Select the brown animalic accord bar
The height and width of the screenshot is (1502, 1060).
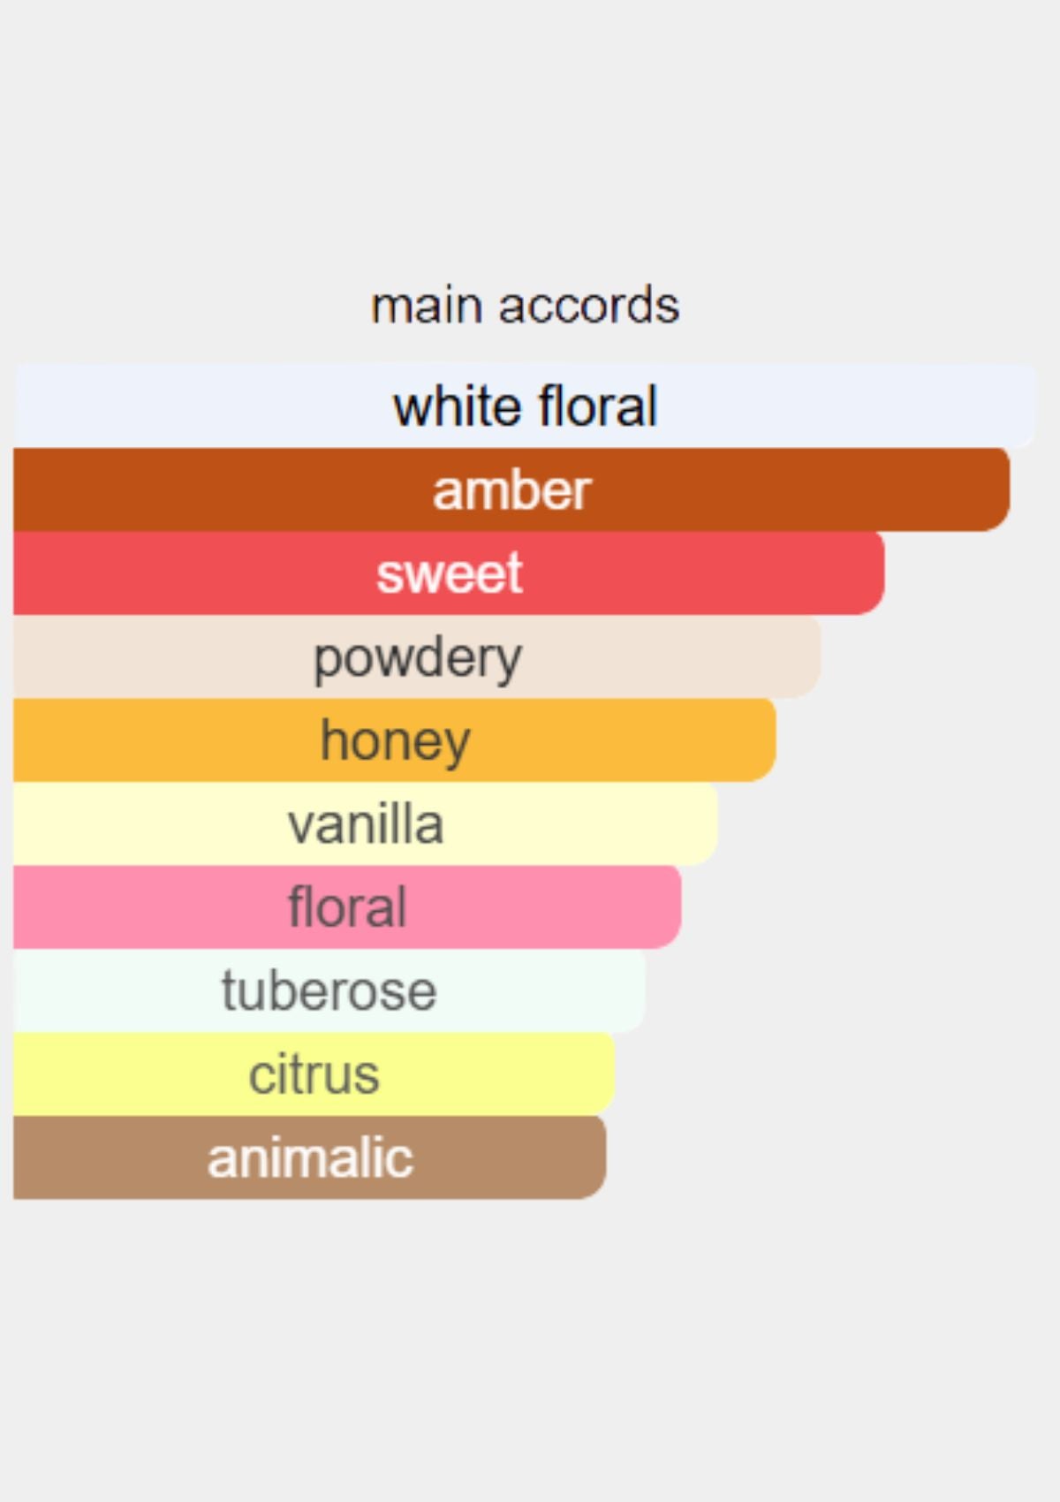pos(309,1157)
